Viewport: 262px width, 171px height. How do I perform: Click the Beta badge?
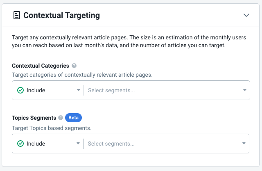coord(73,118)
